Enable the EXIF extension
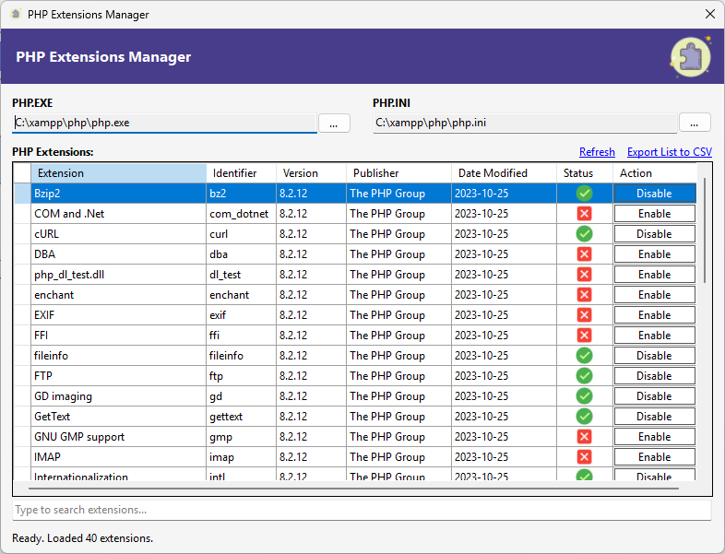725x554 pixels. coord(654,315)
